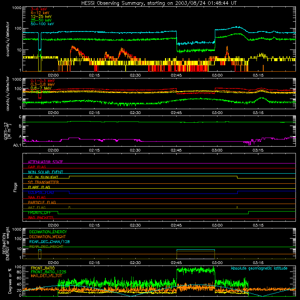
Task: Select the FRONTS_OFF flag label
Action: pyautogui.click(x=39, y=213)
